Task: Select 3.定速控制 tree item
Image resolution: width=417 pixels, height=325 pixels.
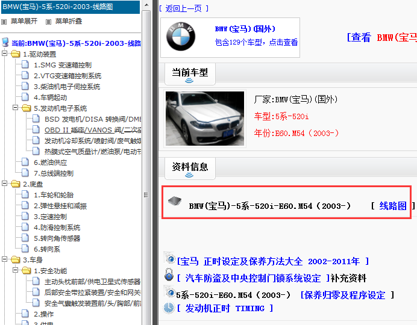Action: click(x=50, y=217)
